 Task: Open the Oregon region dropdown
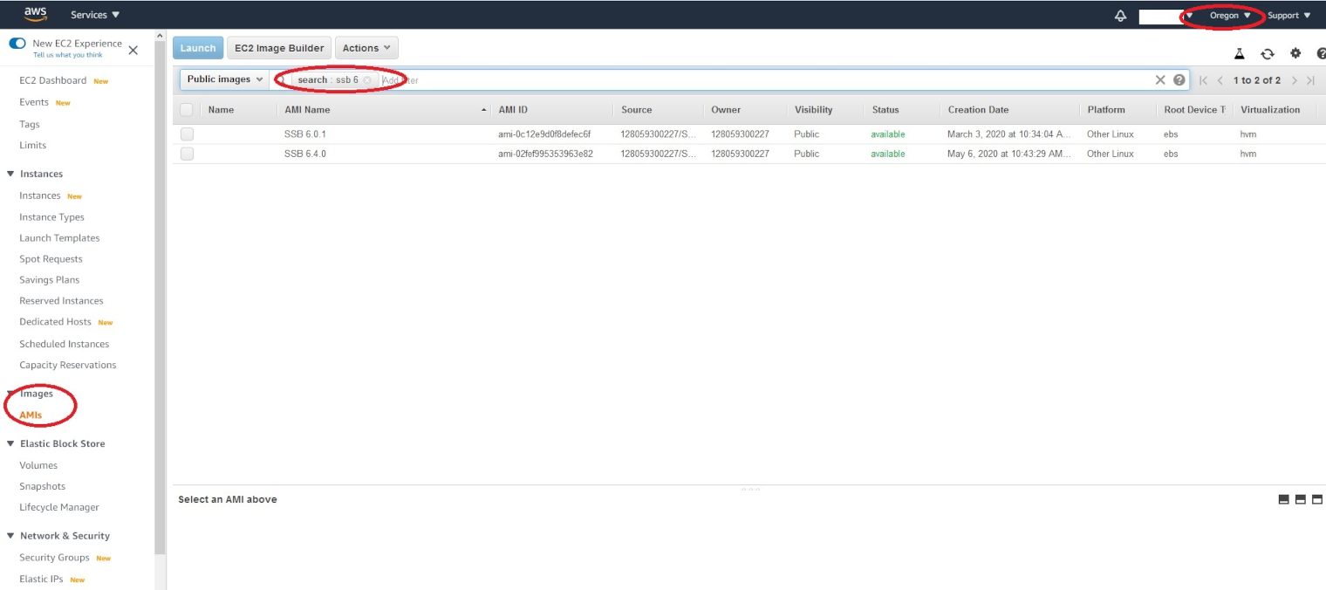point(1230,16)
